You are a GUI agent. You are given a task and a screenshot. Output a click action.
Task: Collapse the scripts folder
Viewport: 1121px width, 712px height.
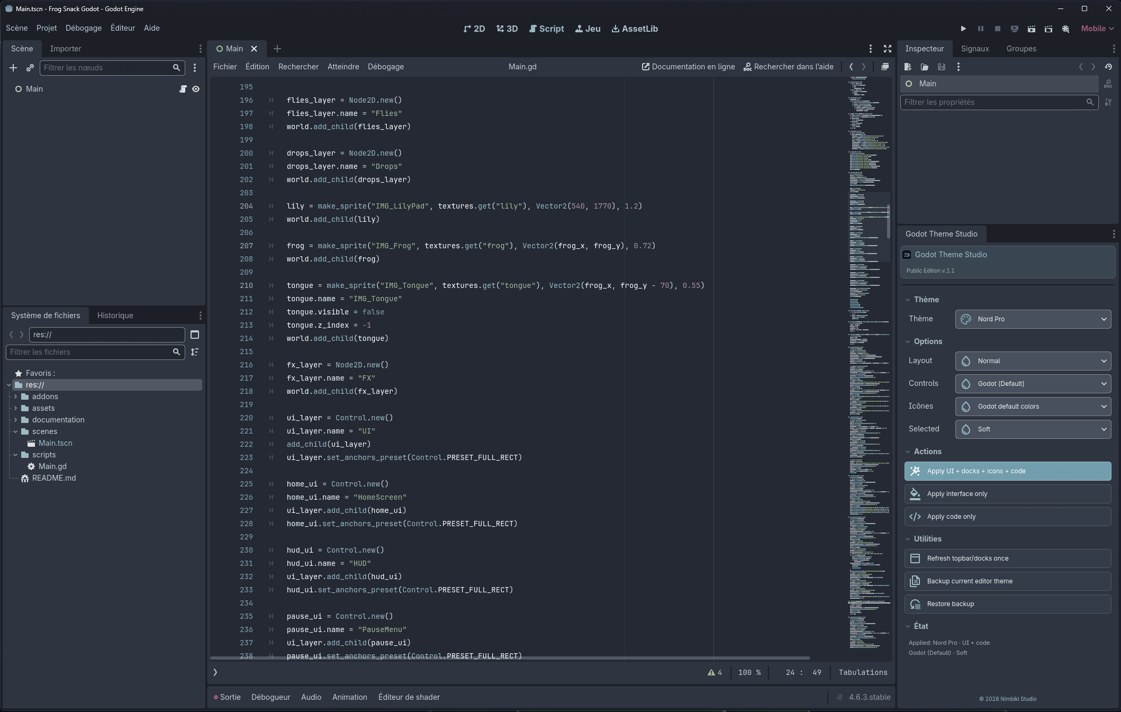16,455
